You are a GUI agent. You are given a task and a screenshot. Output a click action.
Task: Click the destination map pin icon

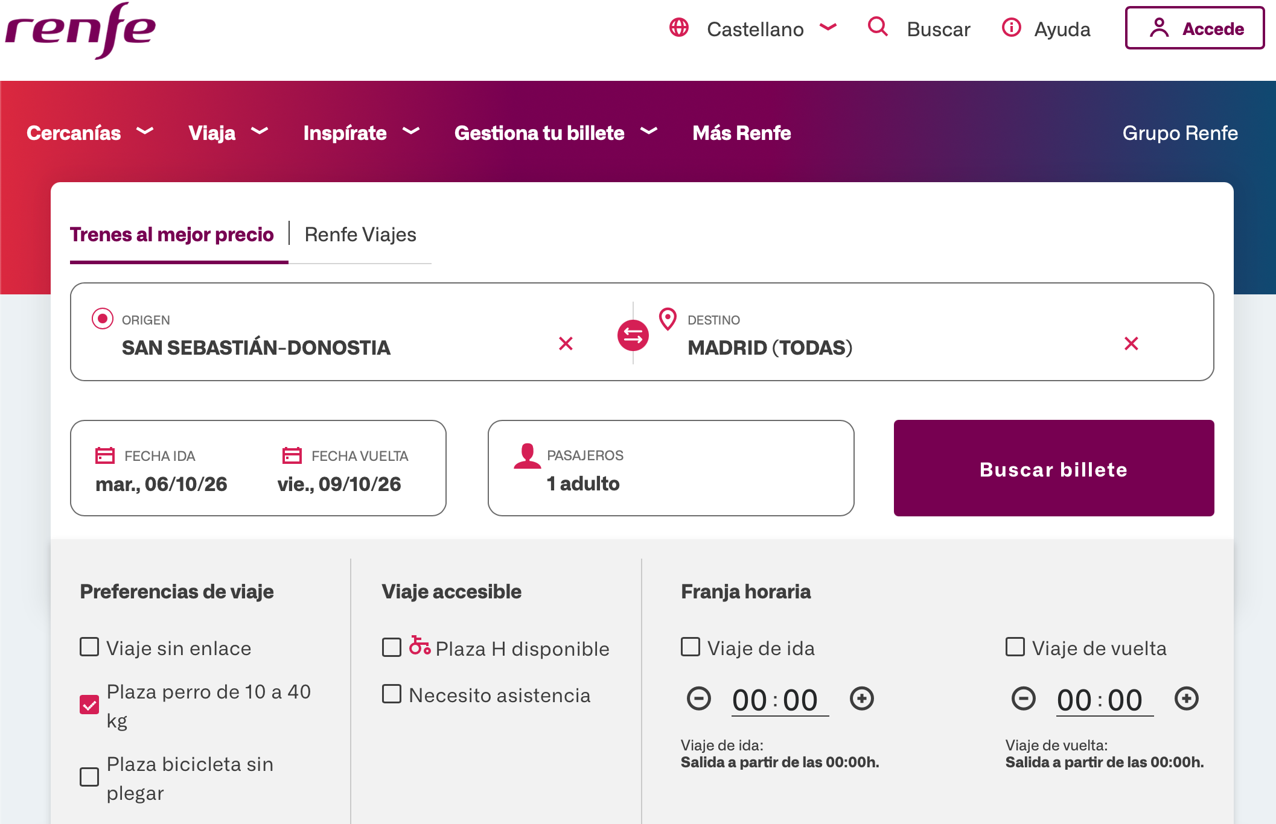point(668,319)
